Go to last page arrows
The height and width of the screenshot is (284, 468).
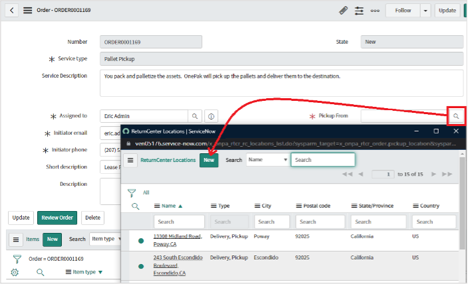coord(447,174)
